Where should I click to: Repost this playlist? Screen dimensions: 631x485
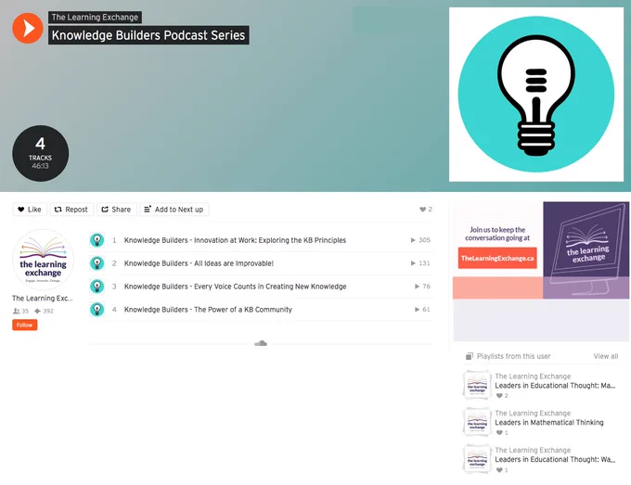click(71, 210)
